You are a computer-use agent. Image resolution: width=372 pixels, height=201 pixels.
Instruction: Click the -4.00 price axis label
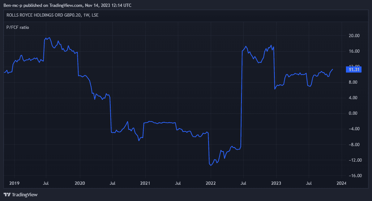(353, 129)
